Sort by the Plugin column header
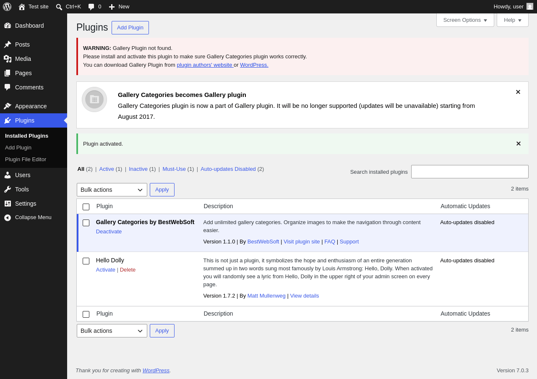This screenshot has width=537, height=379. 104,206
